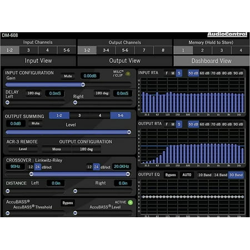Click the Right delay 0.0mS field
The height and width of the screenshot is (250, 250).
[123, 93]
